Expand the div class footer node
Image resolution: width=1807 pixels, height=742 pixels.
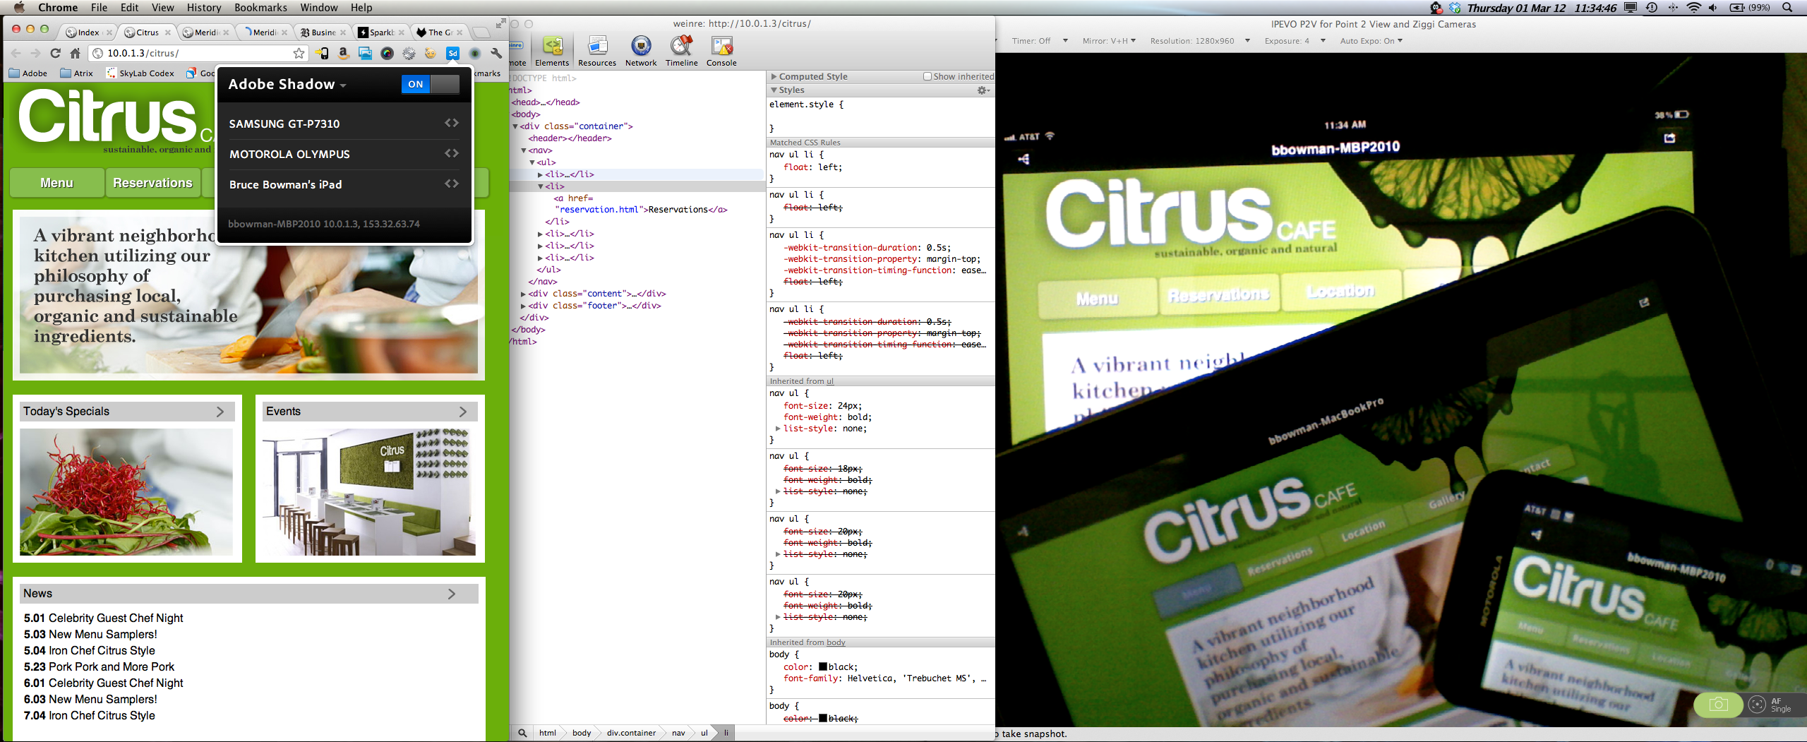523,306
